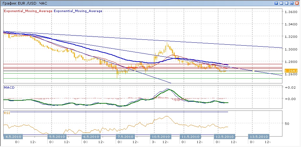Click the blue Exponential_Moving_Average legend label

pos(78,11)
